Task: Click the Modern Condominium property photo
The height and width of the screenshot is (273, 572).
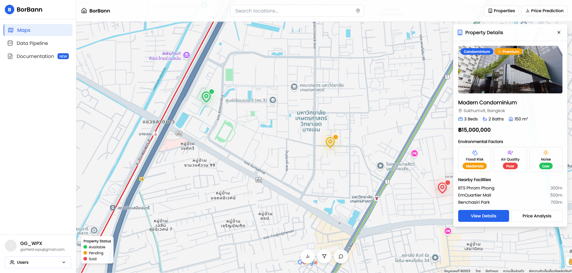Action: point(510,70)
